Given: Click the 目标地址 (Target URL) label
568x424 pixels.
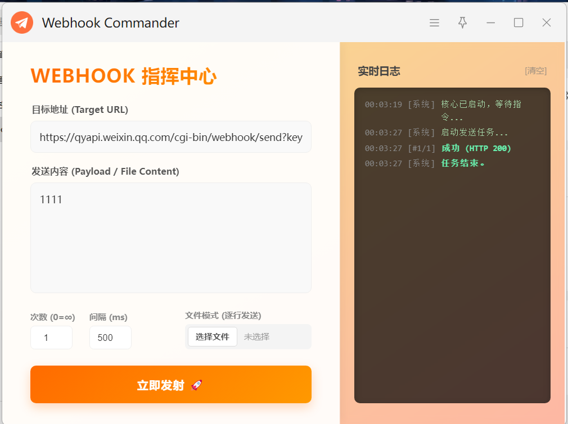Looking at the screenshot, I should (x=80, y=110).
